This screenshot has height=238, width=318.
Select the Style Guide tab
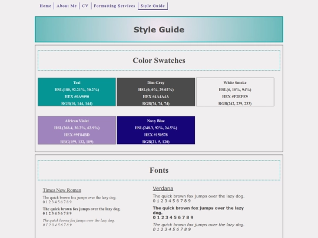153,6
